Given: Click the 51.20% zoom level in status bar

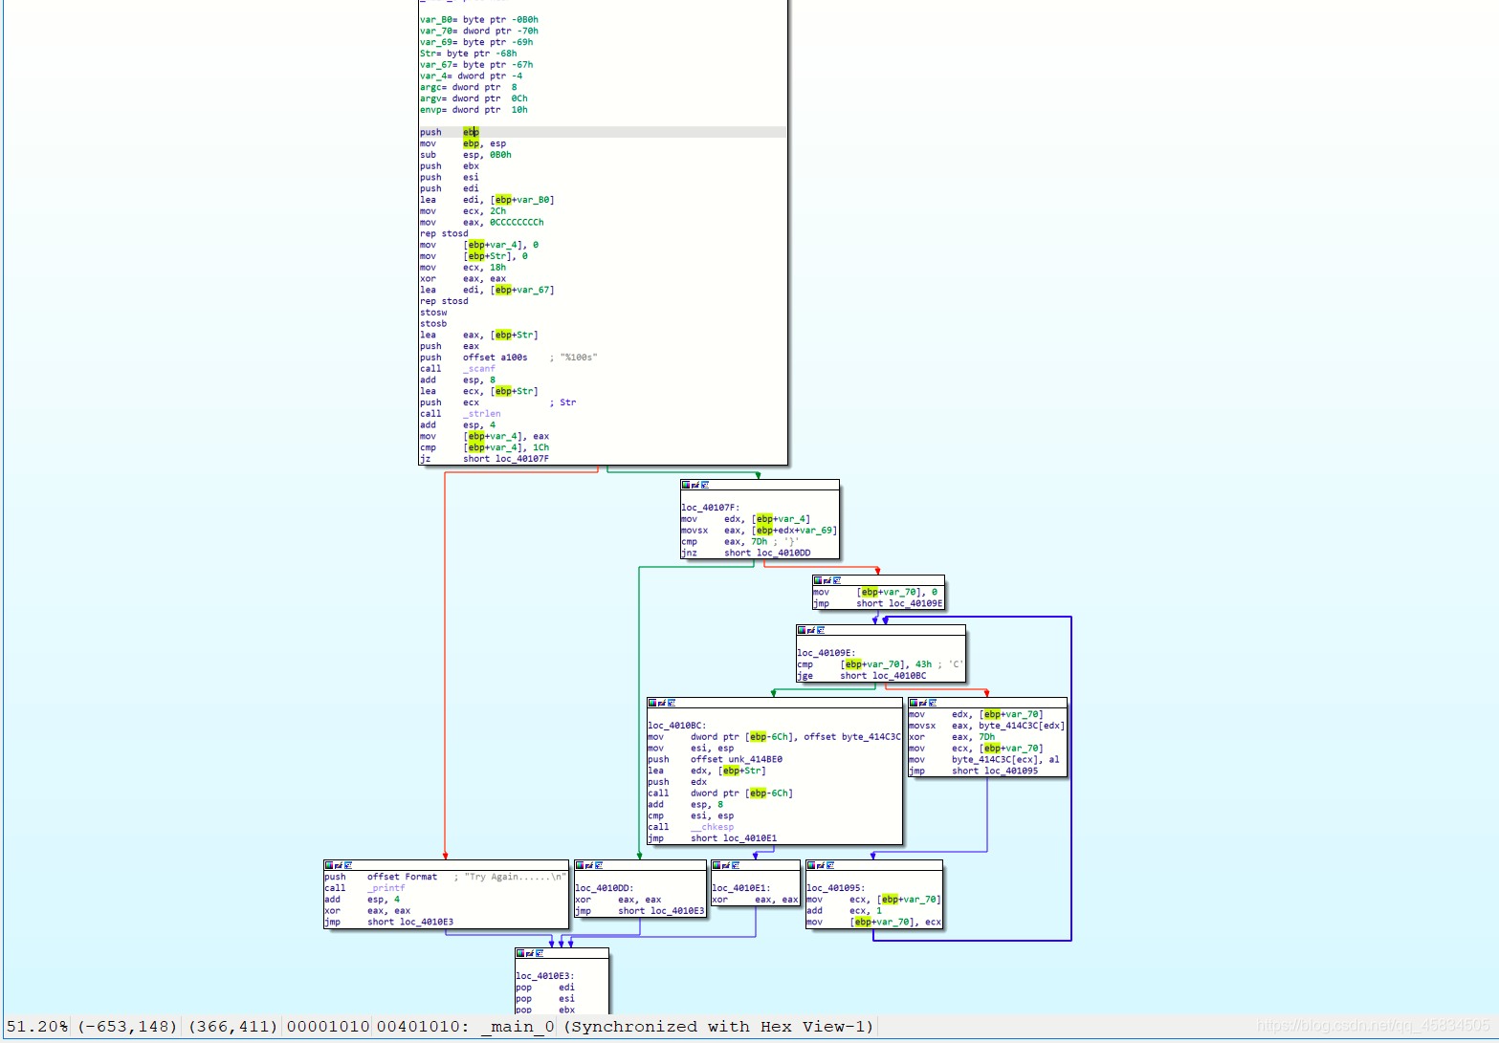Looking at the screenshot, I should (37, 1027).
